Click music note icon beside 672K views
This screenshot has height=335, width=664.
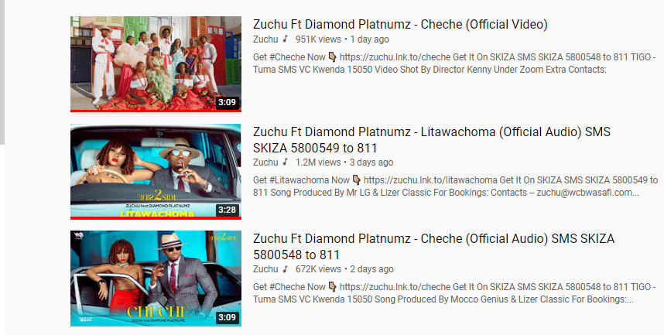(x=286, y=268)
